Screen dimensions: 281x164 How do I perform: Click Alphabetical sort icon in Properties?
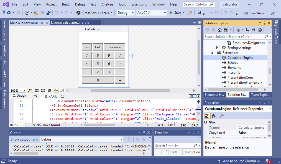[x=214, y=116]
